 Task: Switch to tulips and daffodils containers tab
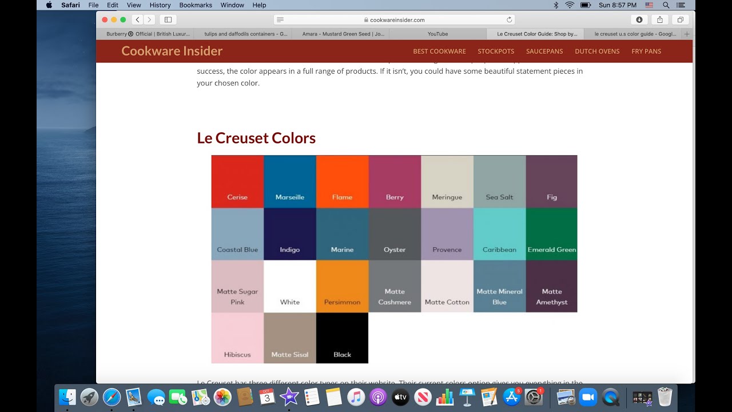pos(242,34)
